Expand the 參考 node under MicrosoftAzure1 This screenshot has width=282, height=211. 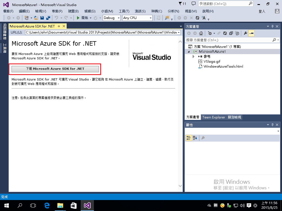click(194, 56)
